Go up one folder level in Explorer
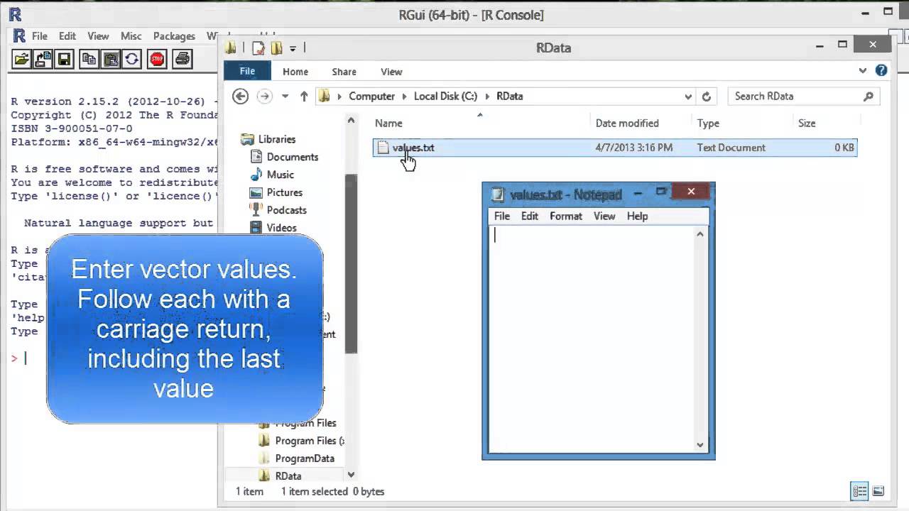Viewport: 909px width, 511px height. pos(304,96)
